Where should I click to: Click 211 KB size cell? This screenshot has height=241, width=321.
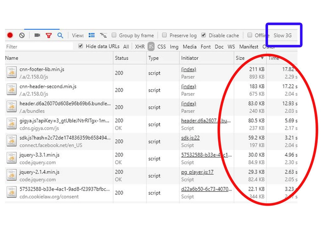tap(257, 69)
